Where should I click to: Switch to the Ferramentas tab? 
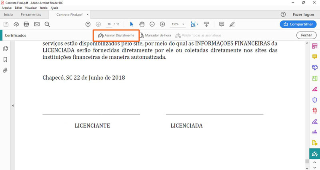click(x=31, y=15)
